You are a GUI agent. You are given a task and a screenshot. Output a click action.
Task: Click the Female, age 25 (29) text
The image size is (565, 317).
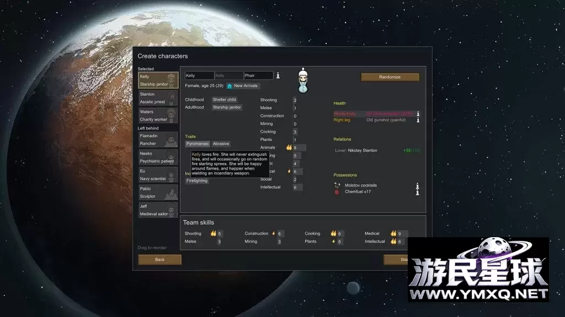[x=204, y=85]
